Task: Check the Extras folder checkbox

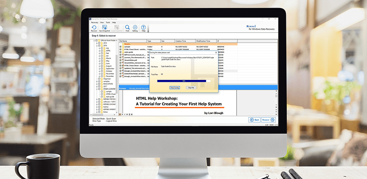Action: coord(99,112)
